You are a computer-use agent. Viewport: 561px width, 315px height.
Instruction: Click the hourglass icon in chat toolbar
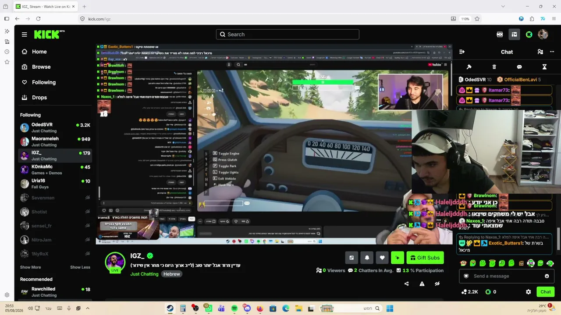[x=544, y=67]
